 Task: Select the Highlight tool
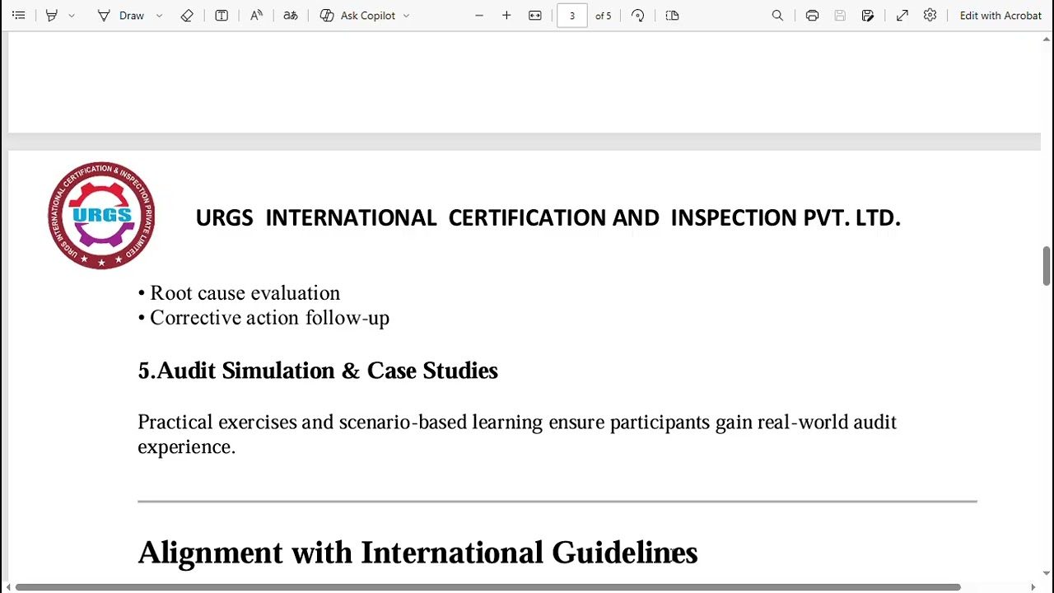pos(51,16)
